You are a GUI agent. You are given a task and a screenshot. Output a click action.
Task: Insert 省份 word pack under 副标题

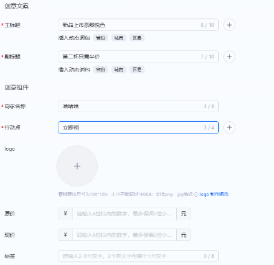[x=101, y=70]
